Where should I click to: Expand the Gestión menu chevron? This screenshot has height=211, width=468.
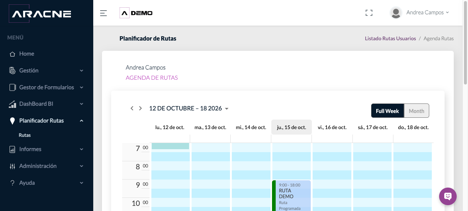point(82,71)
